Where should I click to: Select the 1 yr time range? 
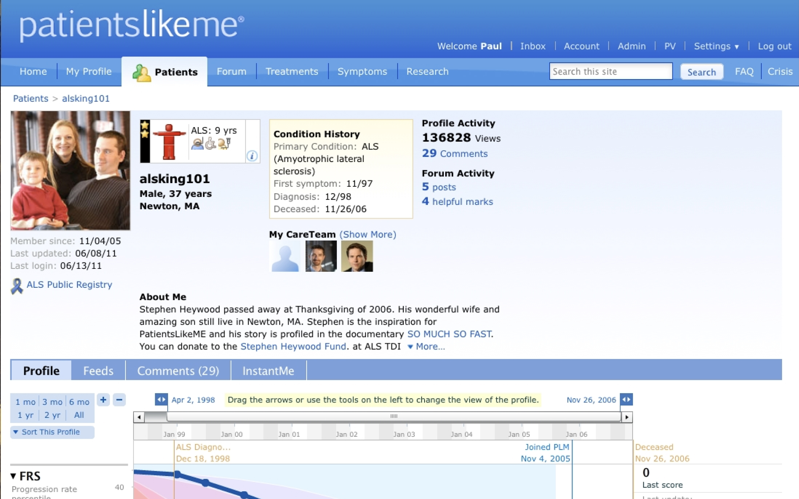(x=25, y=415)
